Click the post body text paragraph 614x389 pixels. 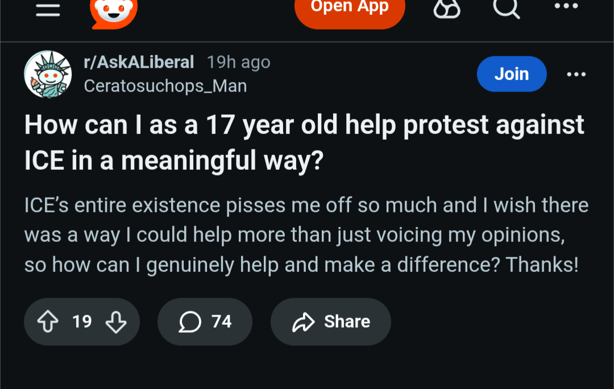click(306, 235)
